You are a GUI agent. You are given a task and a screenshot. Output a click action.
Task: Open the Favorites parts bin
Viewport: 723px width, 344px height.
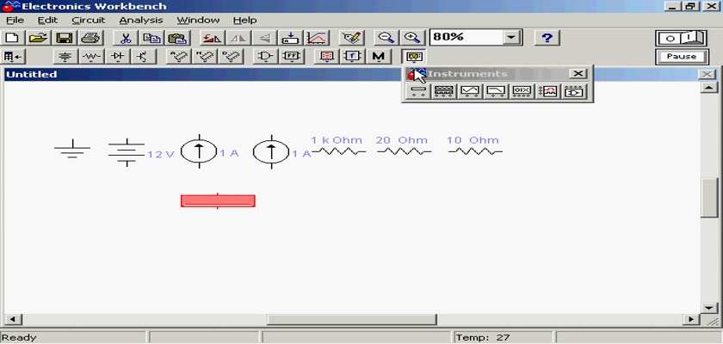coord(14,57)
